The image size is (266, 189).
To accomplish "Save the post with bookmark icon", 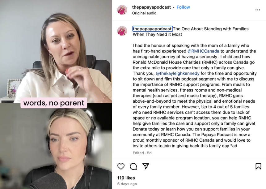I will (x=258, y=166).
